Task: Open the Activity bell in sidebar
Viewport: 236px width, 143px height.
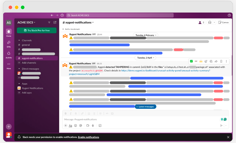Action: click(x=9, y=53)
